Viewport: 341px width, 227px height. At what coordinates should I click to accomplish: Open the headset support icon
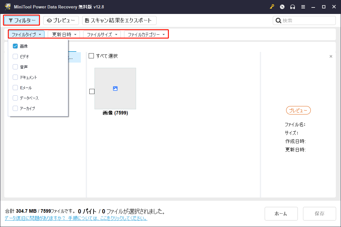pos(292,6)
